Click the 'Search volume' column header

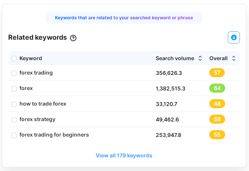click(x=175, y=58)
